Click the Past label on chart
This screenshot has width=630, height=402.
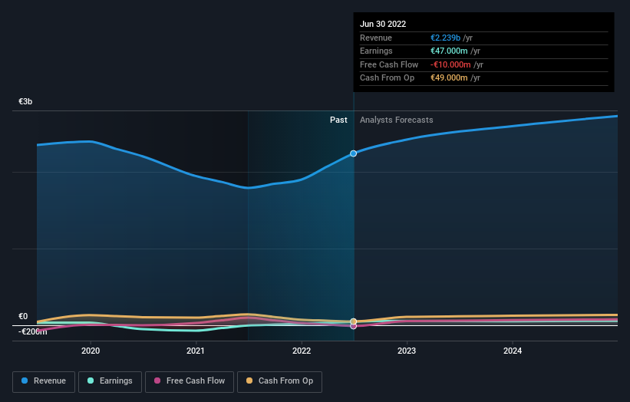coord(338,120)
